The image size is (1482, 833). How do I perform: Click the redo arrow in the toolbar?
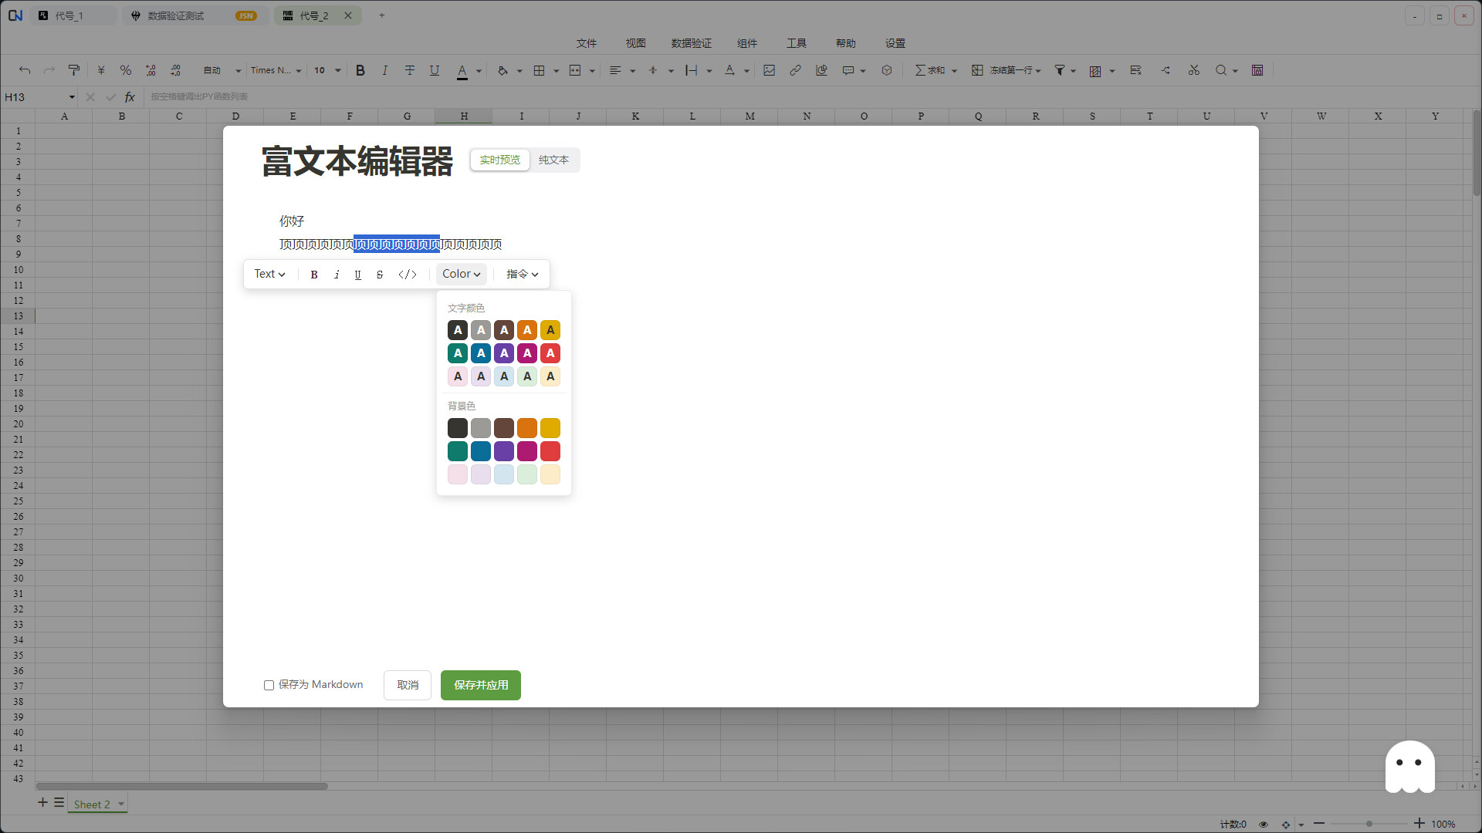tap(49, 70)
